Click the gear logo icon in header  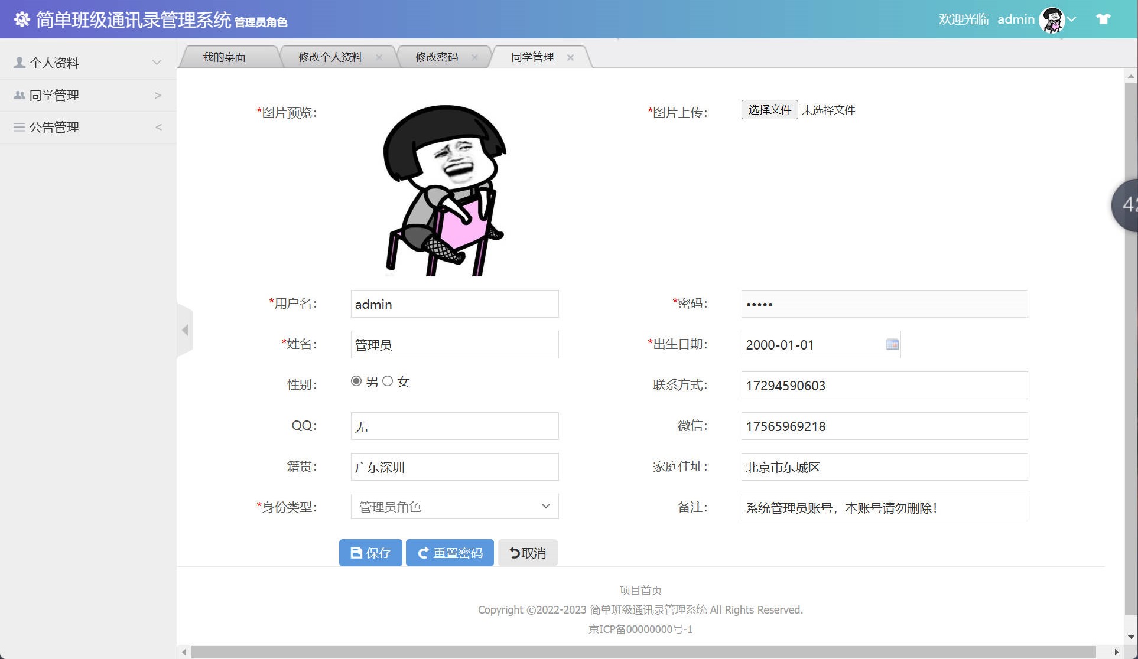21,19
